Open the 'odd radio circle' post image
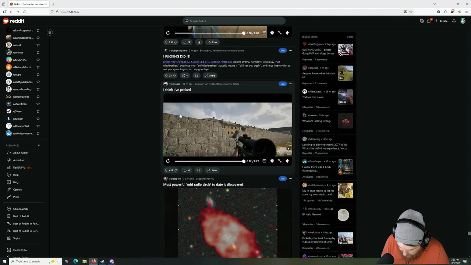This screenshot has width=471, height=265. click(227, 223)
